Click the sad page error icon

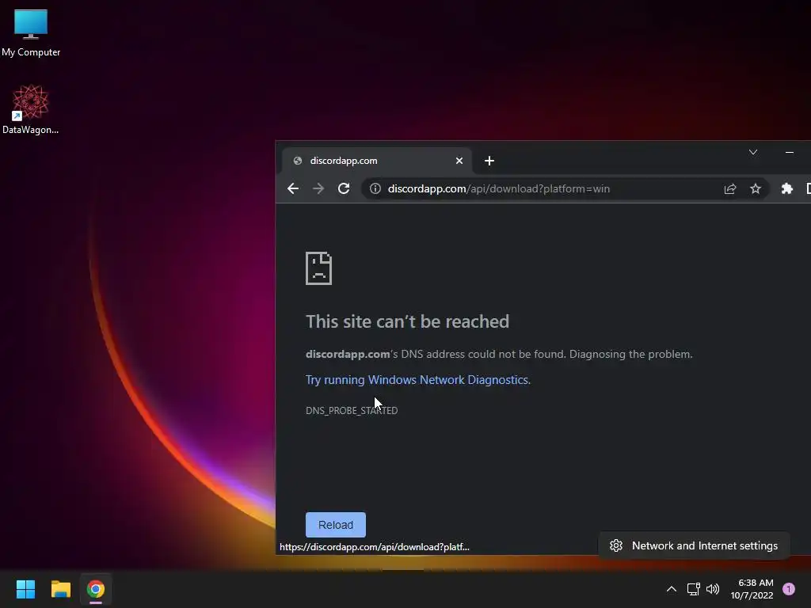click(x=318, y=268)
